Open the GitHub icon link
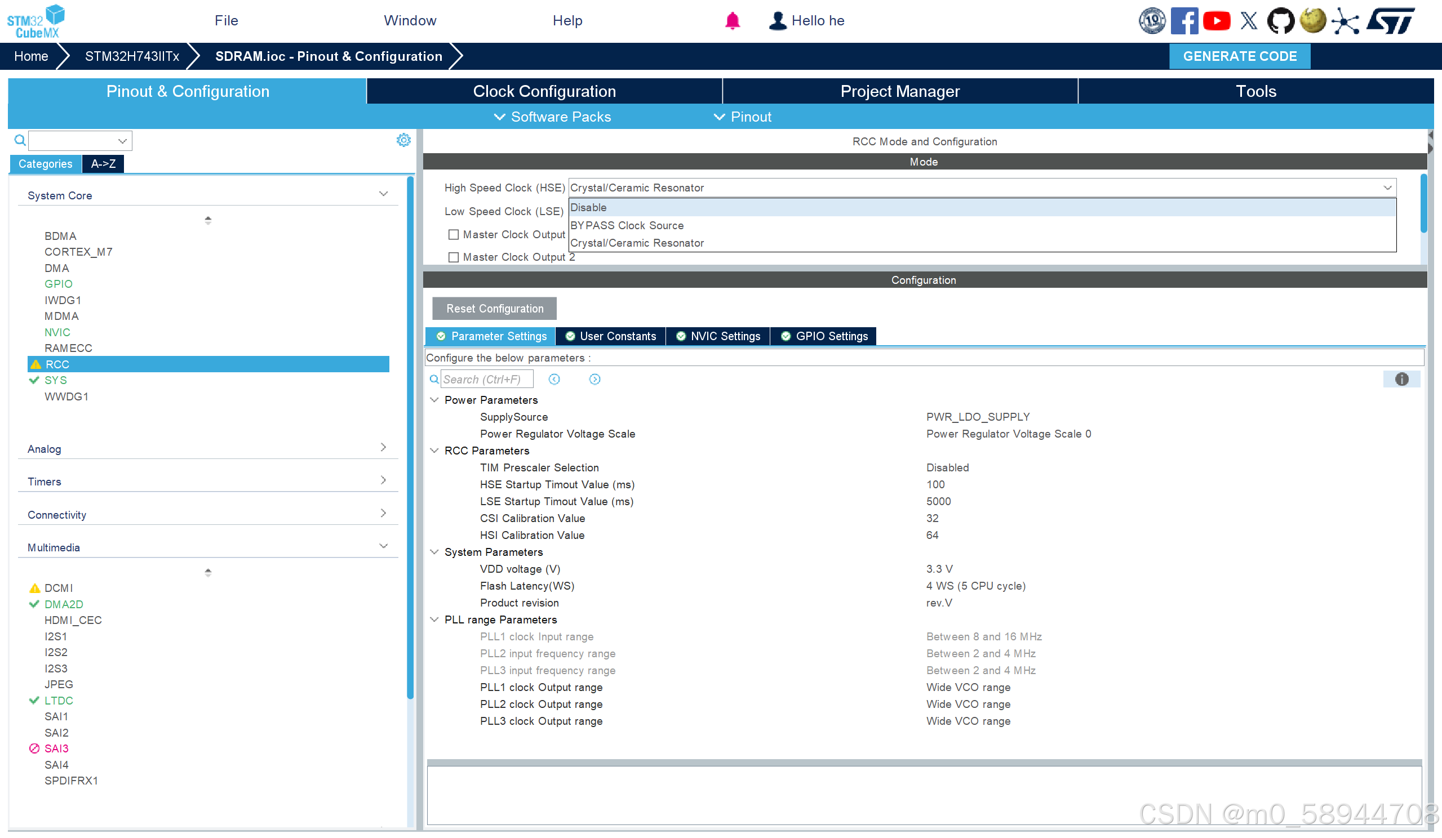Image resolution: width=1442 pixels, height=838 pixels. tap(1280, 21)
